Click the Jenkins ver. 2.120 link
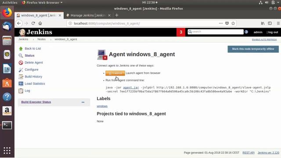Image resolution: width=281 pixels, height=158 pixels. click(268, 153)
